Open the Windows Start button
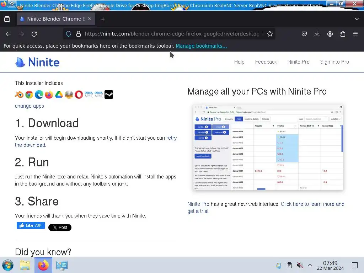 tap(8, 265)
